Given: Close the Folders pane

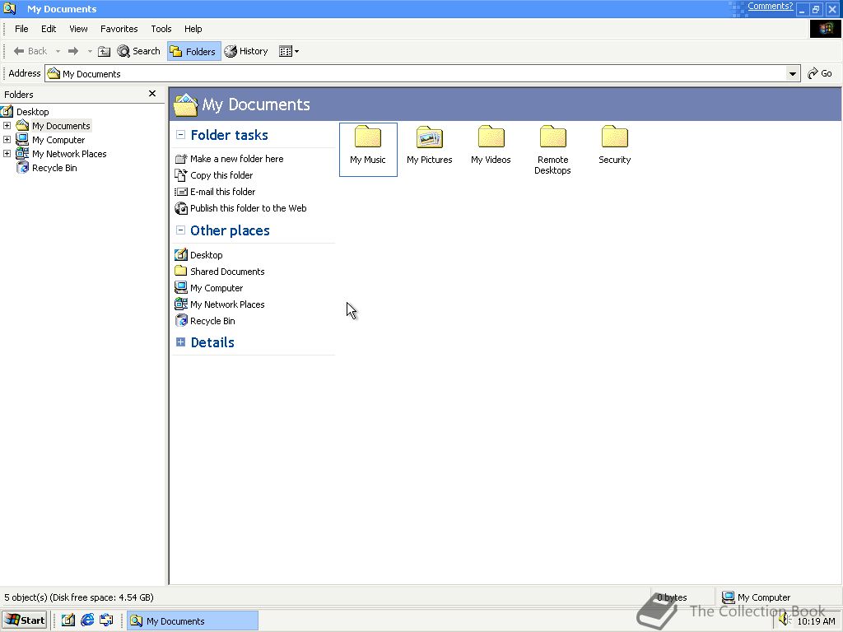Looking at the screenshot, I should (x=152, y=94).
